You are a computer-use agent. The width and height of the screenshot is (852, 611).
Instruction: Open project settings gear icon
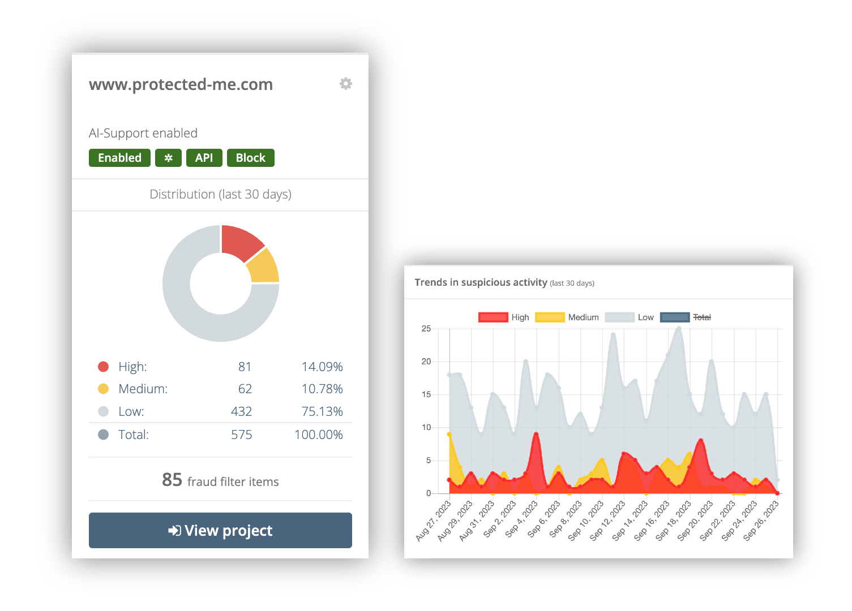click(x=346, y=84)
